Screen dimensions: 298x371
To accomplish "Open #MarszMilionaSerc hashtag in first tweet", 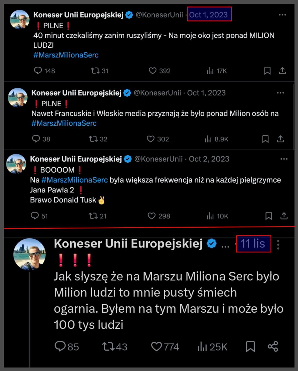I will [x=66, y=55].
